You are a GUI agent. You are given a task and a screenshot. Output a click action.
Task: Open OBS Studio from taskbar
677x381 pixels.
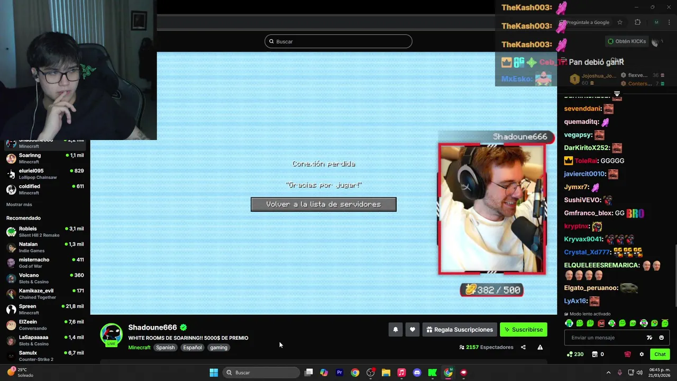click(370, 373)
